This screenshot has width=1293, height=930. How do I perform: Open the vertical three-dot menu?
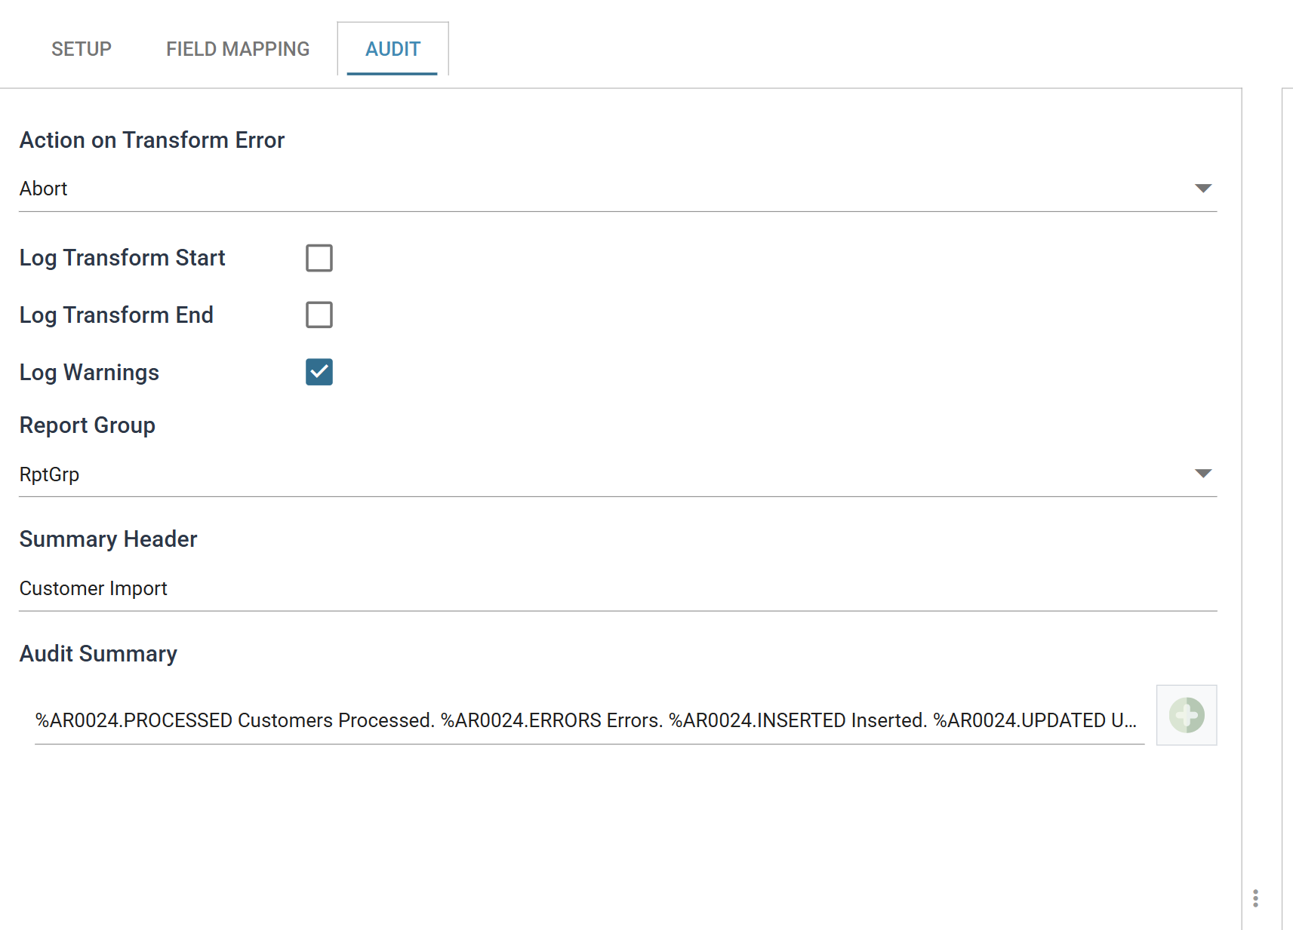[1255, 898]
